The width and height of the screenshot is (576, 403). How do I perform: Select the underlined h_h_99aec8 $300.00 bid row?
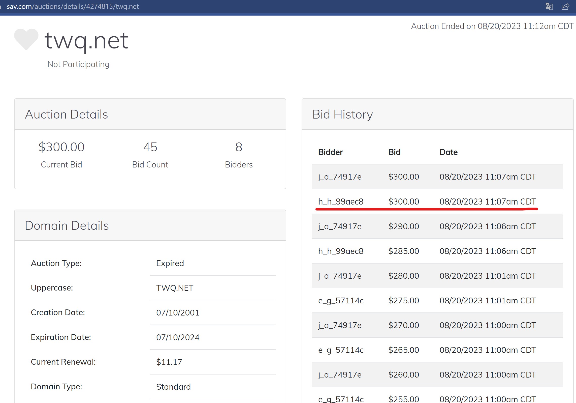coord(437,202)
